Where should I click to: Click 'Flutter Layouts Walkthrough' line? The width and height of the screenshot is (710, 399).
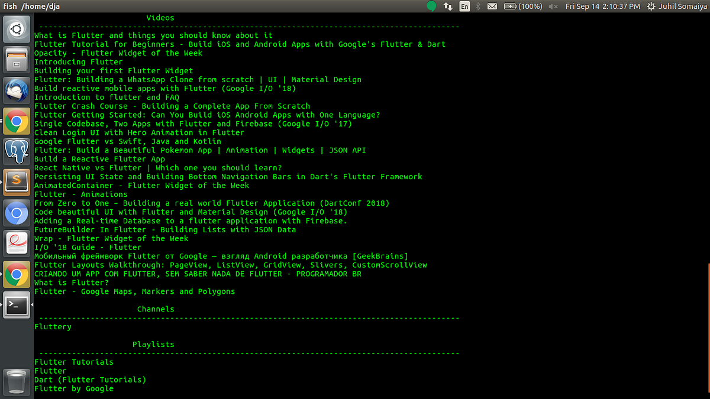point(231,265)
